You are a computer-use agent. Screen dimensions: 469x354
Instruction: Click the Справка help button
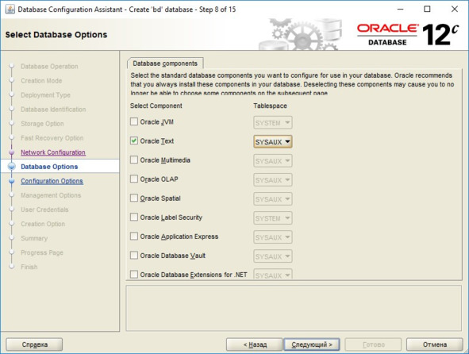pos(34,344)
